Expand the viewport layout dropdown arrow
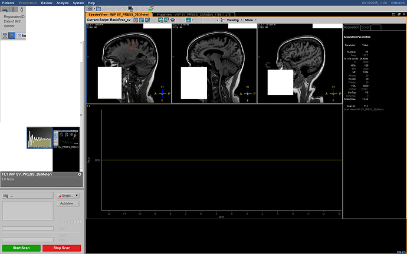 click(94, 9)
